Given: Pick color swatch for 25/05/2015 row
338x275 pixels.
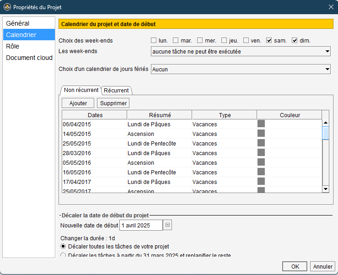Looking at the screenshot, I should click(261, 143).
